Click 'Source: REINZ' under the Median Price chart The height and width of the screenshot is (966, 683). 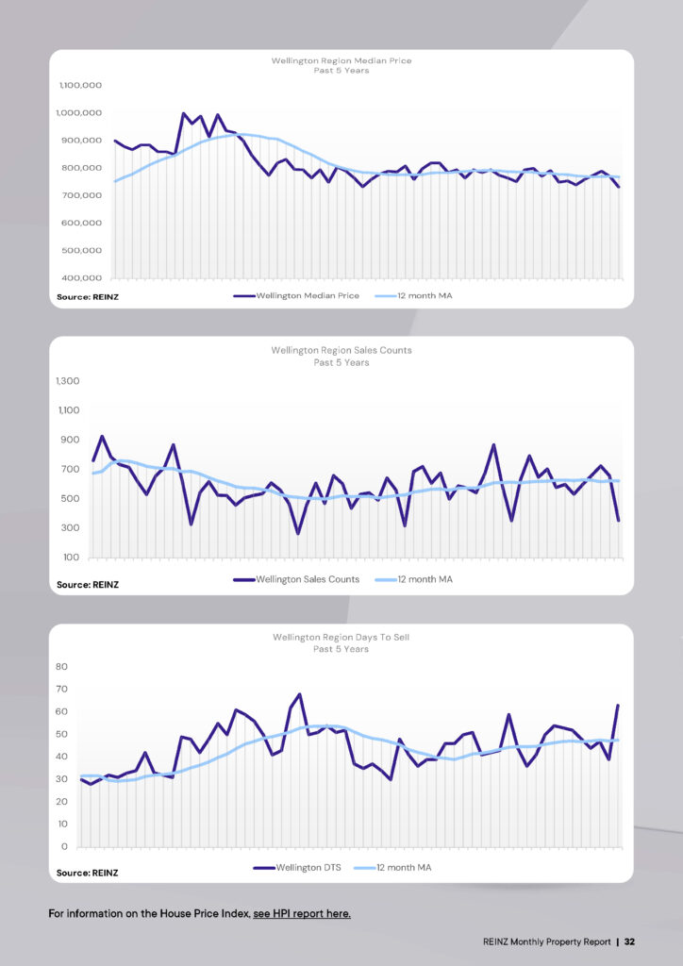coord(88,297)
